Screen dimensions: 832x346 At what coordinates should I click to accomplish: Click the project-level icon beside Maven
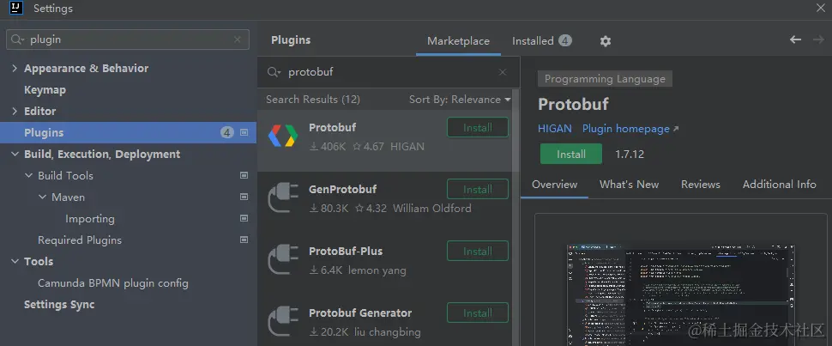pyautogui.click(x=244, y=197)
